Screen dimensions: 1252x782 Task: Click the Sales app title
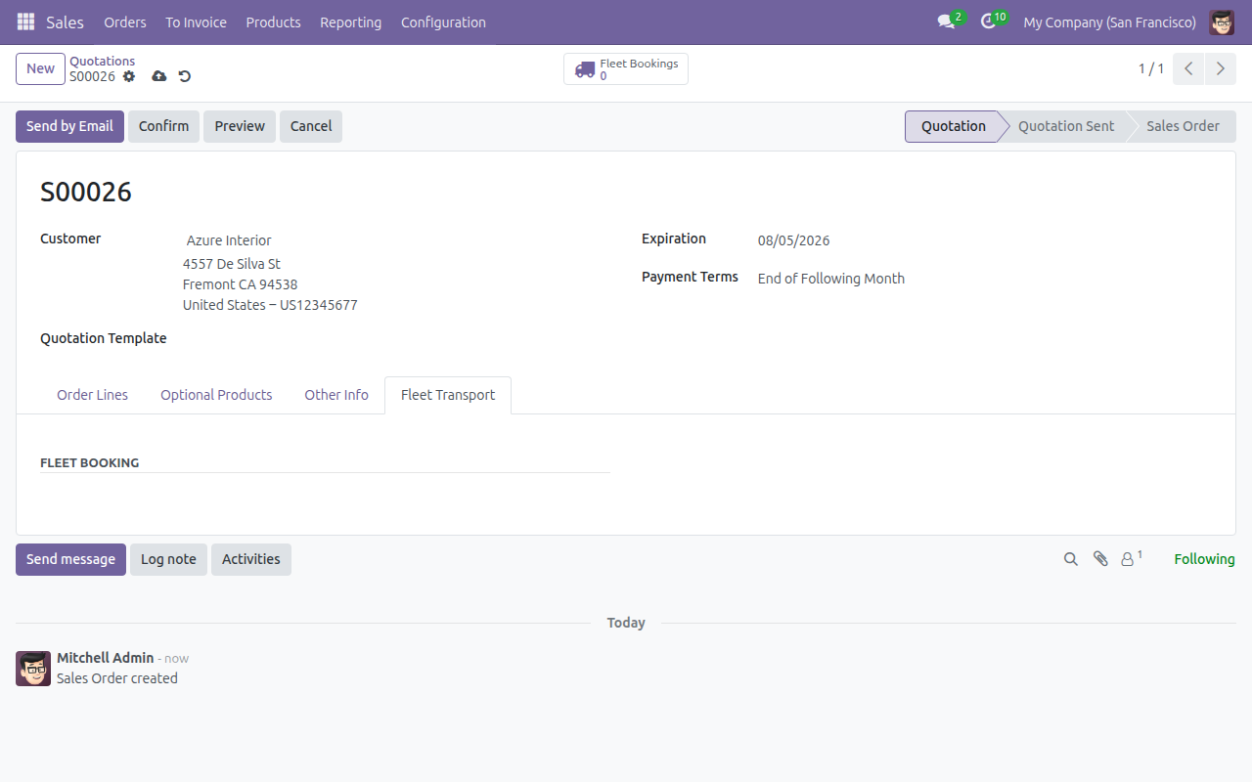pyautogui.click(x=65, y=22)
